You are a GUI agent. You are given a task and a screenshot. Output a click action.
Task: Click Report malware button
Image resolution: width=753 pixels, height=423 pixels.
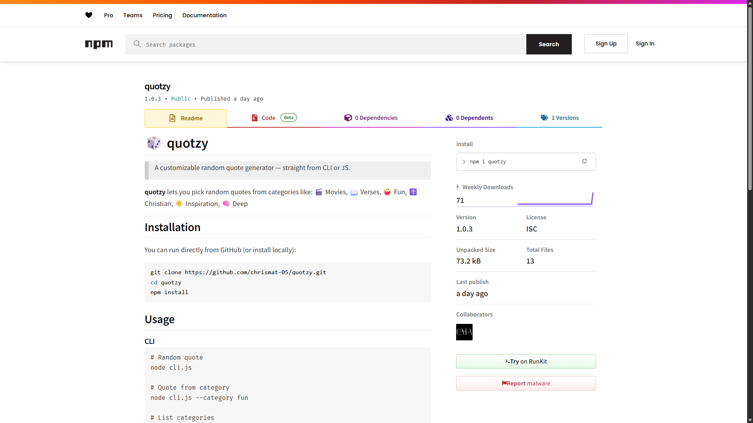(x=526, y=383)
